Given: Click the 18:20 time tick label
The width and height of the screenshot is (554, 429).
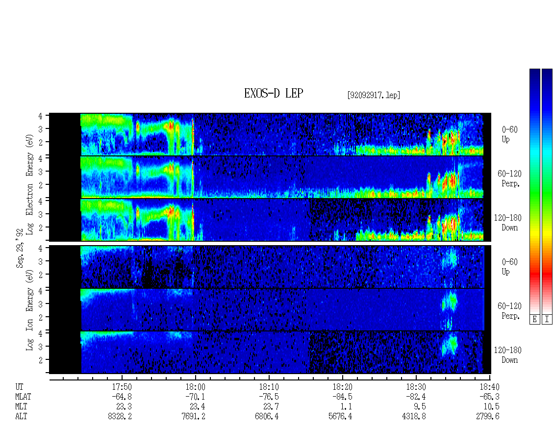Looking at the screenshot, I should (342, 387).
